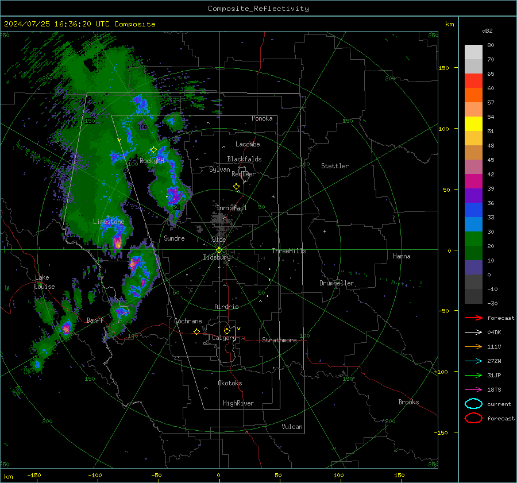Click the 150 tick on right axis
Image resolution: width=517 pixels, height=483 pixels.
coord(443,68)
